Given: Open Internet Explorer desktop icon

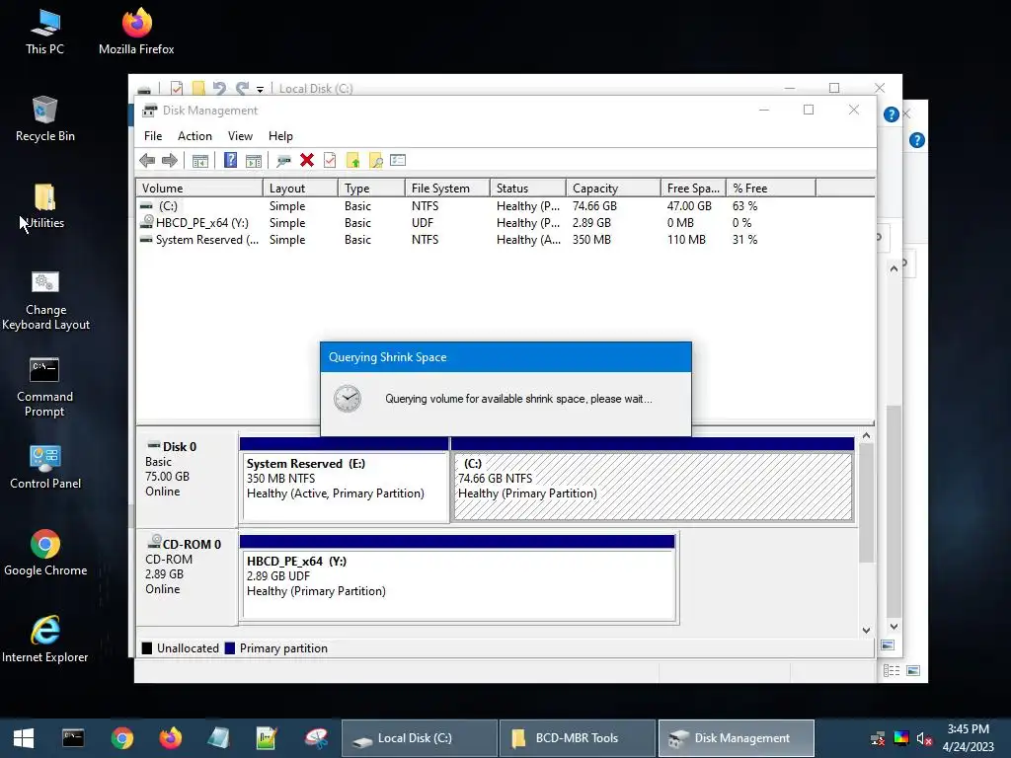Looking at the screenshot, I should point(45,640).
